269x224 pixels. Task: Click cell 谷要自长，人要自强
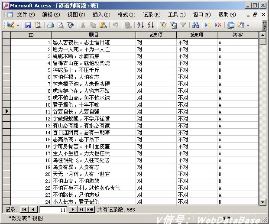coord(94,111)
